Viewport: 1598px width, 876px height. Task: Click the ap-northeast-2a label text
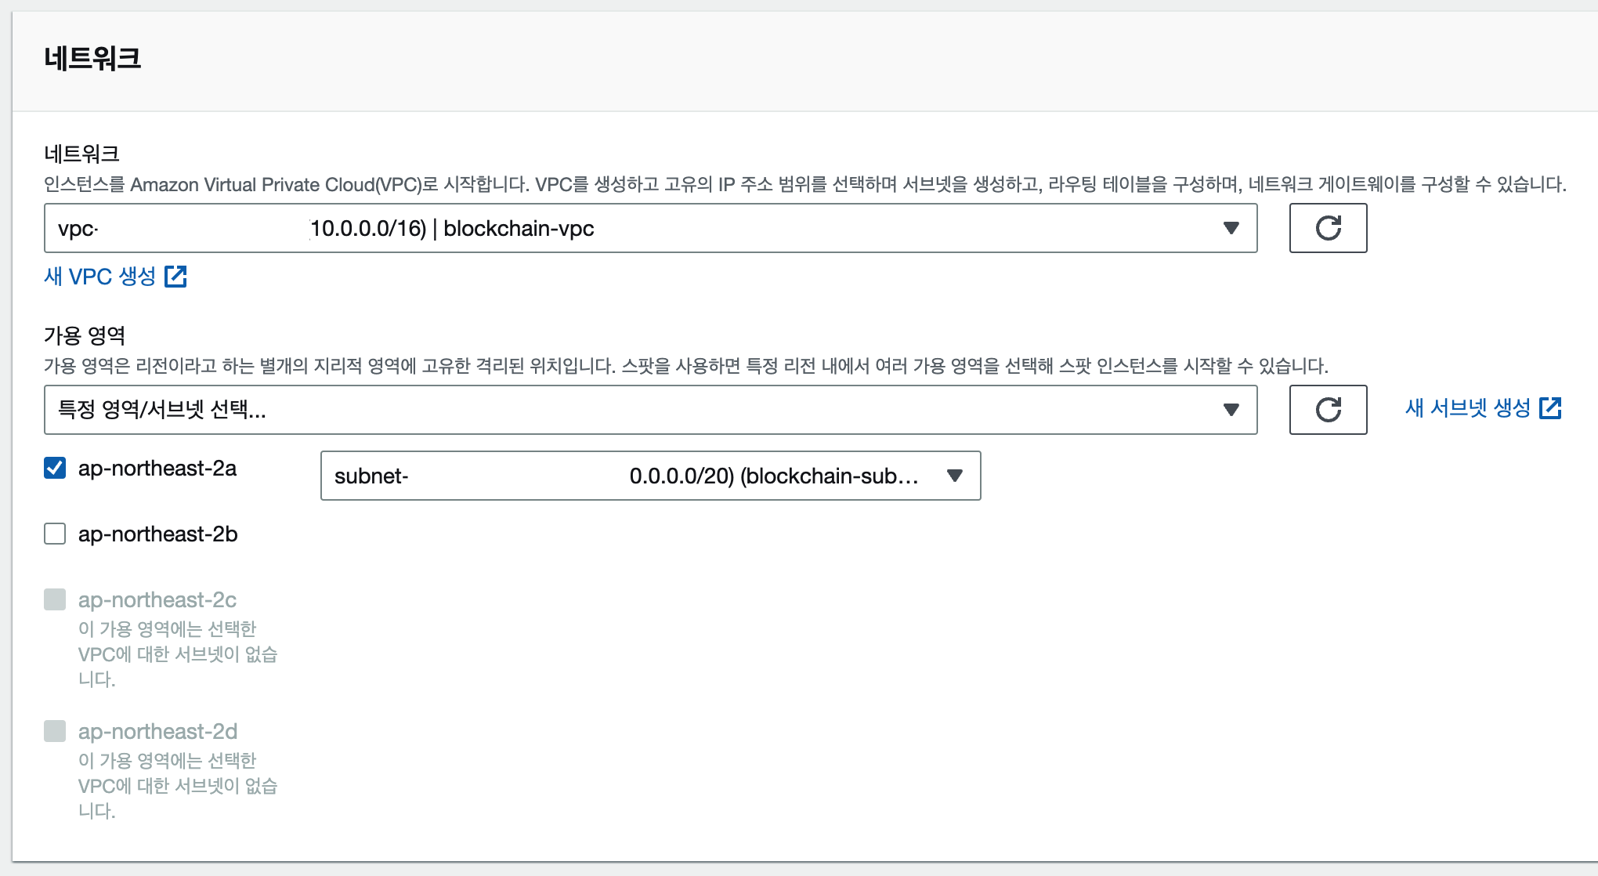point(157,469)
